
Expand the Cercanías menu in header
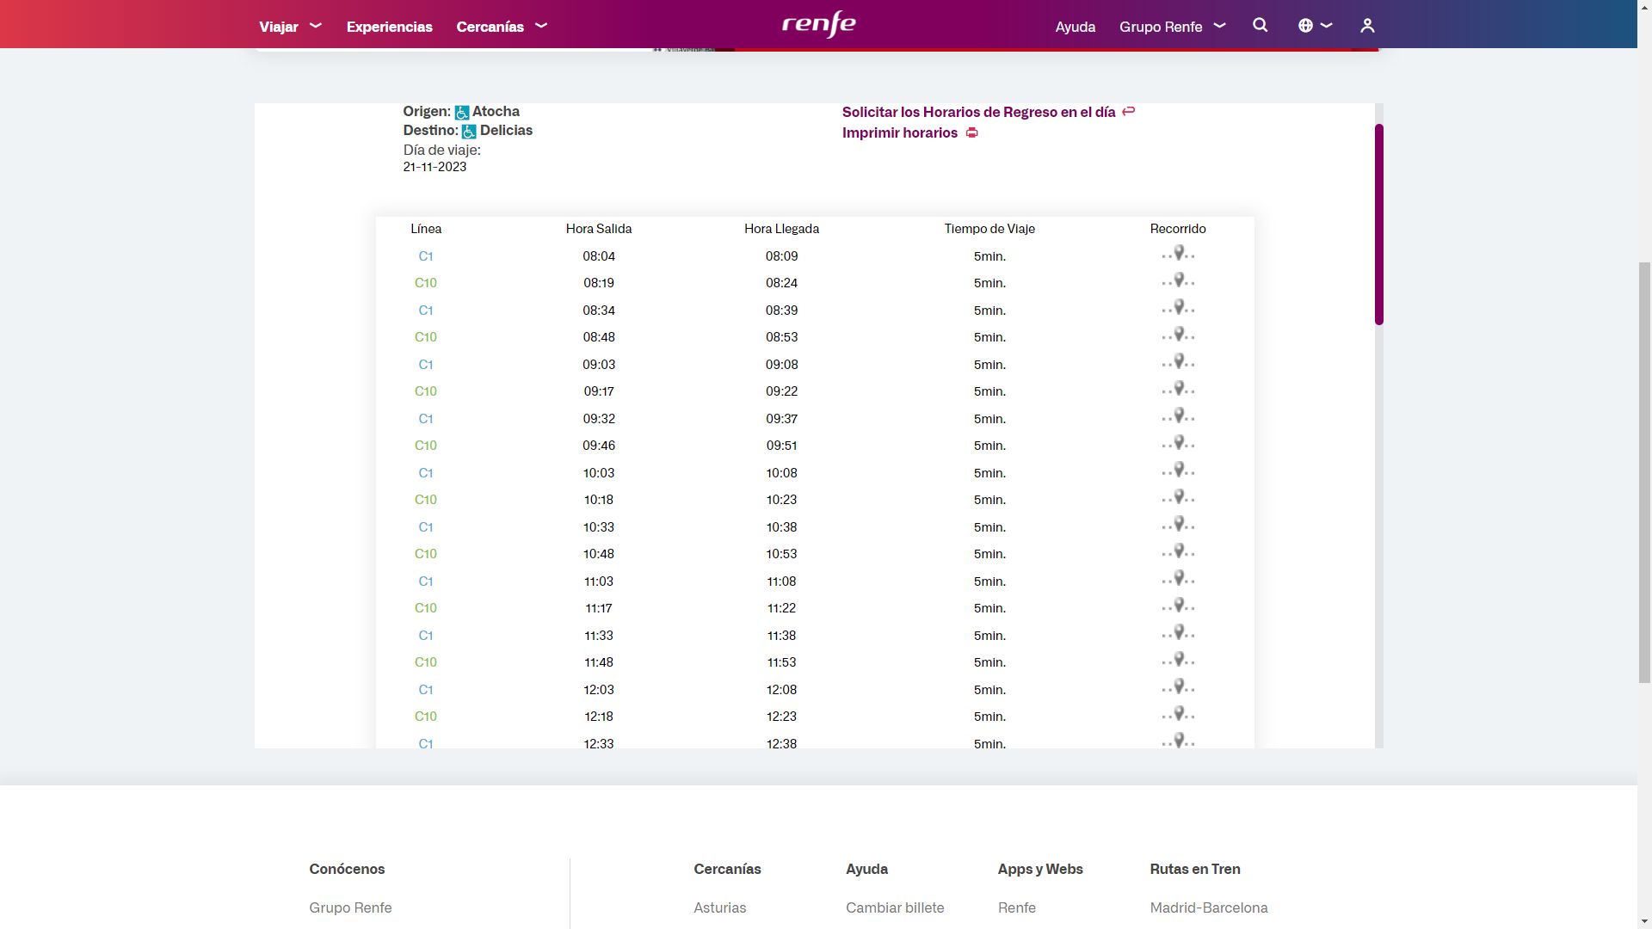tap(502, 27)
